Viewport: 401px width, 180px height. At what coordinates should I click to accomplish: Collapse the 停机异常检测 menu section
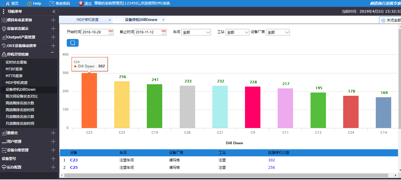[x=52, y=53]
